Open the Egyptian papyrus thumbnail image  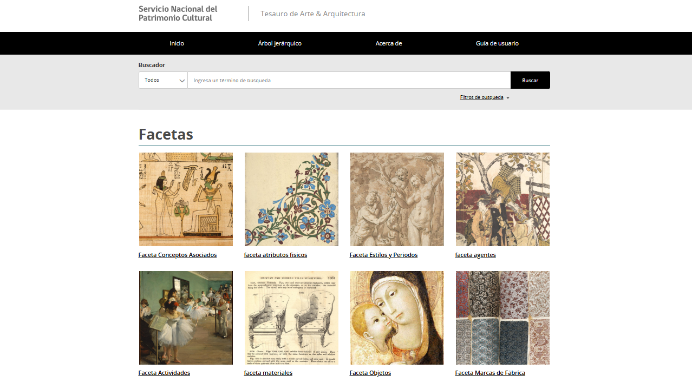pyautogui.click(x=186, y=199)
